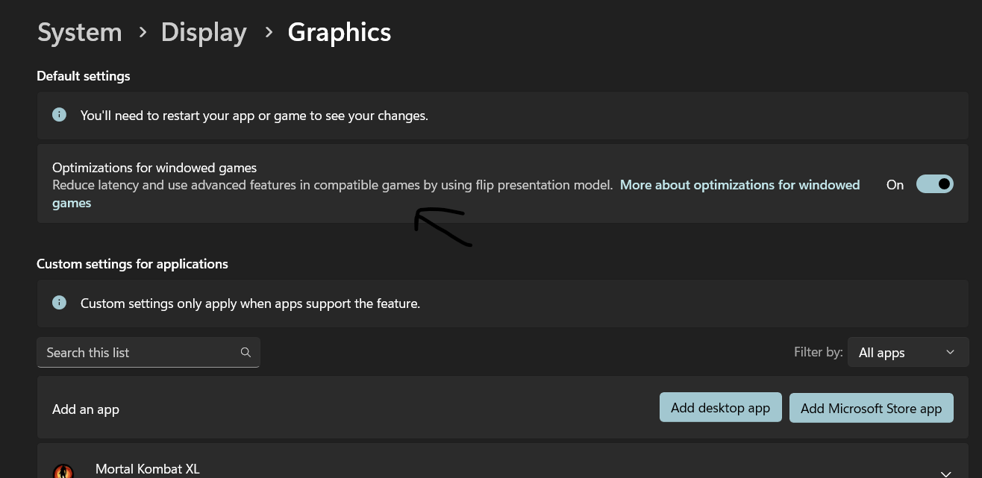Click the Filter by label
The height and width of the screenshot is (478, 982).
(x=819, y=352)
